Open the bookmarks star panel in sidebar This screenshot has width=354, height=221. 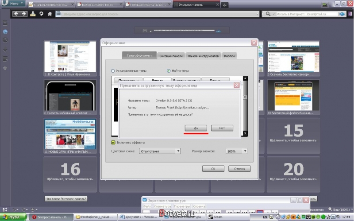5,23
